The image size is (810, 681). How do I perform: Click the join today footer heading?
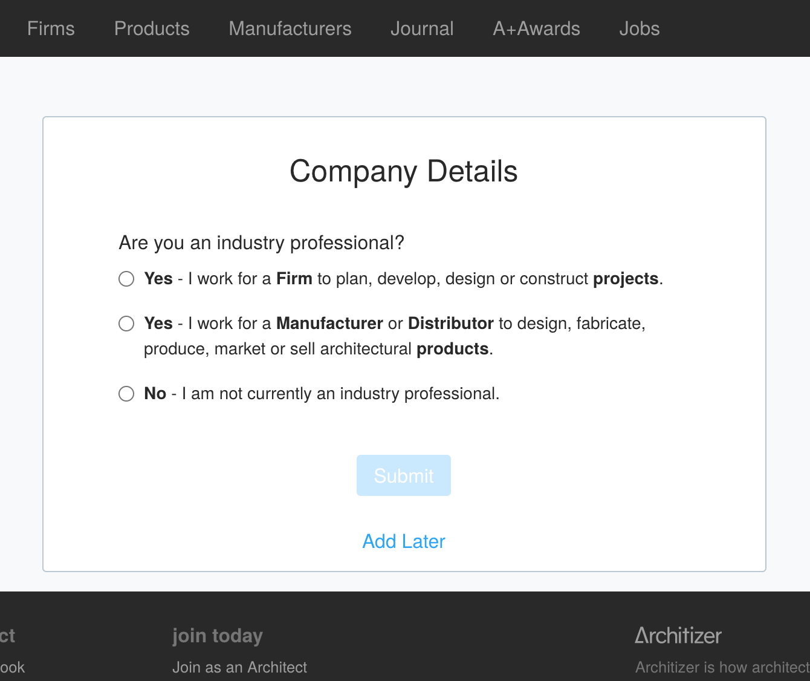(x=218, y=636)
